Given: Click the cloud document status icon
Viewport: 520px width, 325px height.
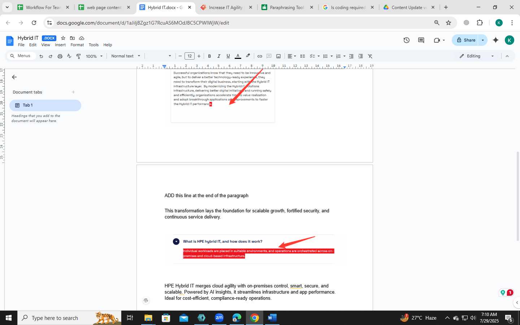Looking at the screenshot, I should tap(82, 38).
